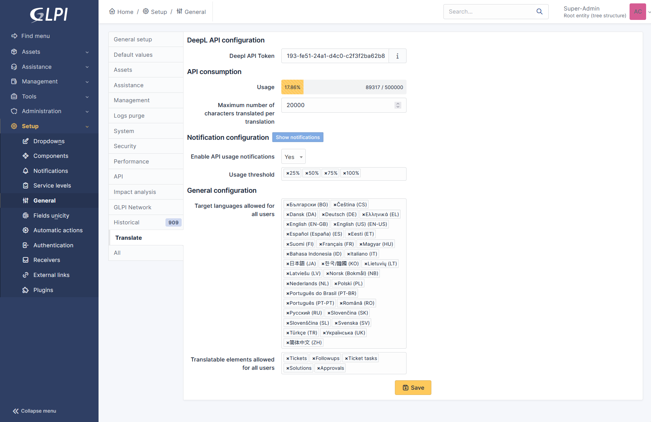Switch to the Performance tab
651x422 pixels.
(x=146, y=162)
